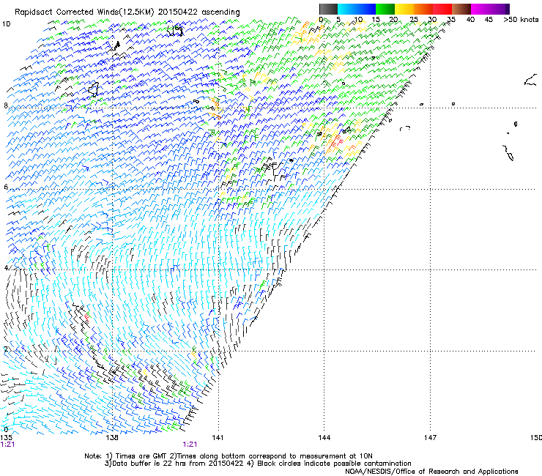Click the island outline near 137.5E 8.5N
Viewport: 542px width, 476px height.
click(93, 89)
